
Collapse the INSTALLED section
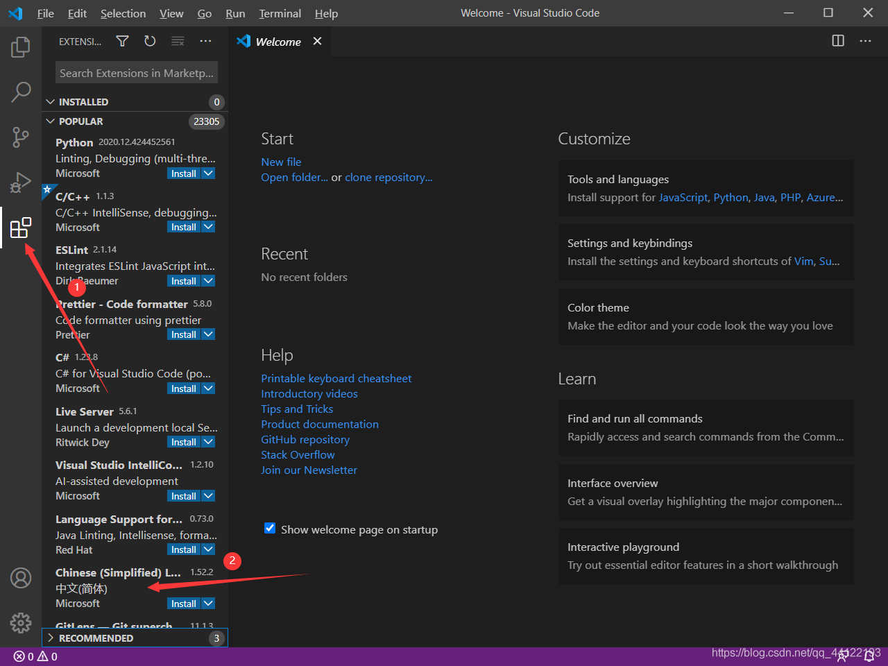tap(135, 102)
